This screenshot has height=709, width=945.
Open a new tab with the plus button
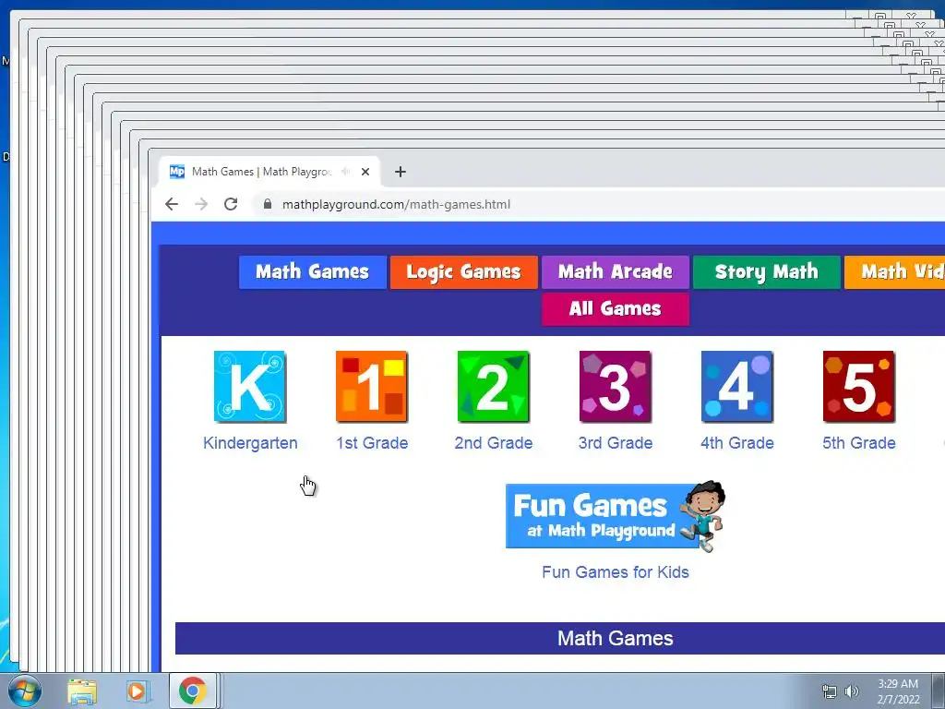pyautogui.click(x=401, y=172)
